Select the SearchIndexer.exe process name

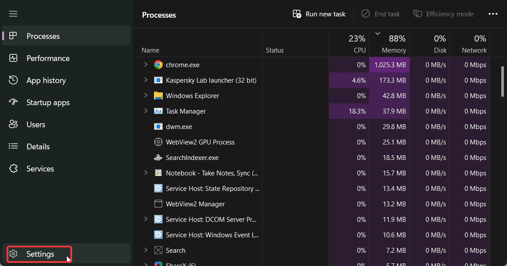pyautogui.click(x=192, y=158)
